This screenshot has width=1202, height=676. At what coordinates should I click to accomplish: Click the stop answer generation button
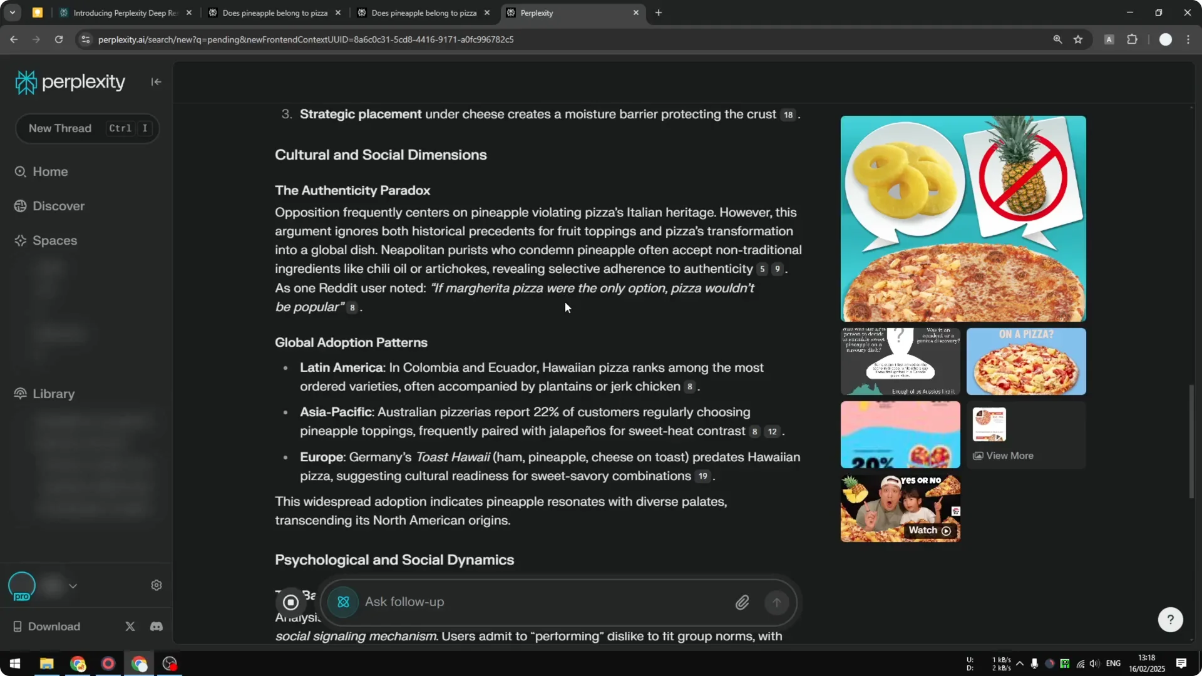(x=290, y=602)
